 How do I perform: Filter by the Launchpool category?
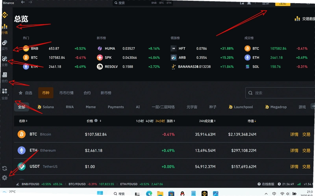pos(241,107)
